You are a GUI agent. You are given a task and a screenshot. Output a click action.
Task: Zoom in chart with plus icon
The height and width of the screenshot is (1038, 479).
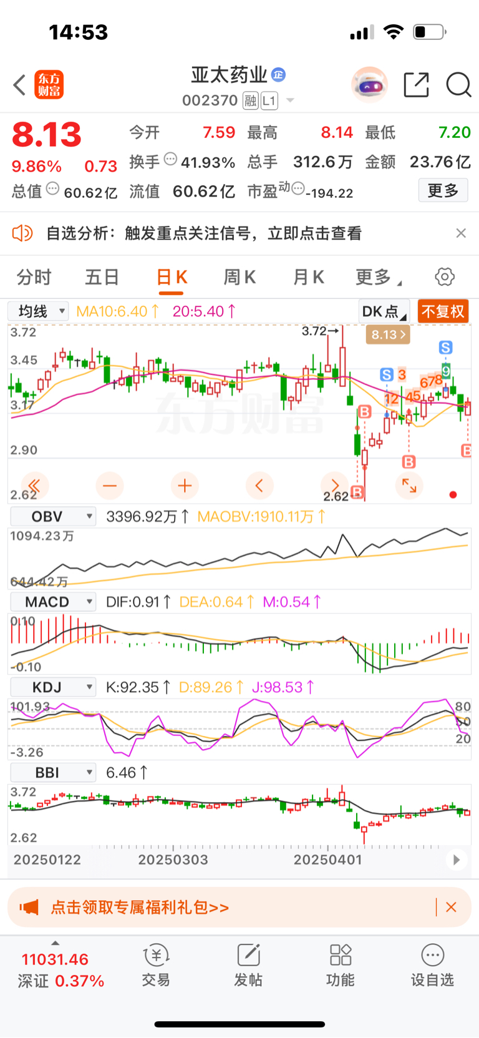[x=185, y=486]
